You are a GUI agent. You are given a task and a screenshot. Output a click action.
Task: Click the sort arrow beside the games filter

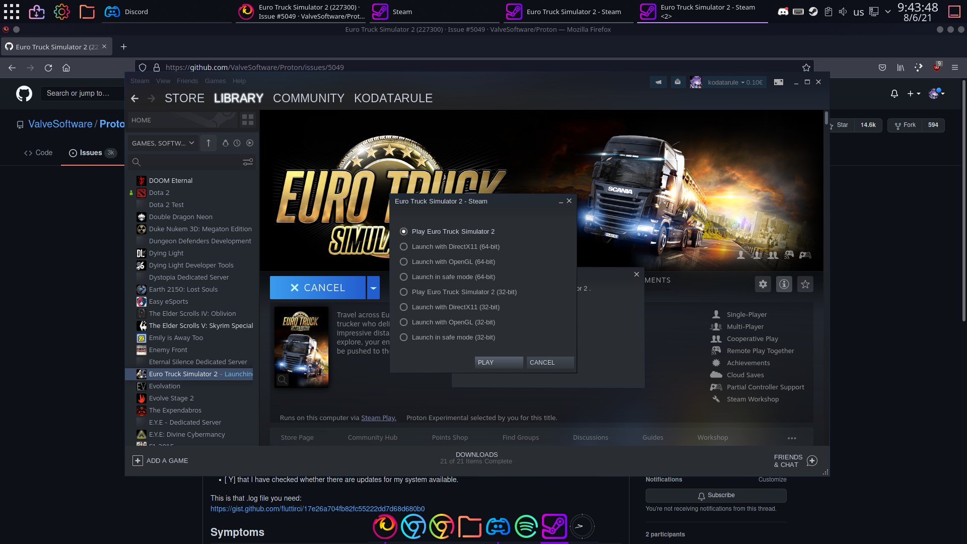[208, 143]
